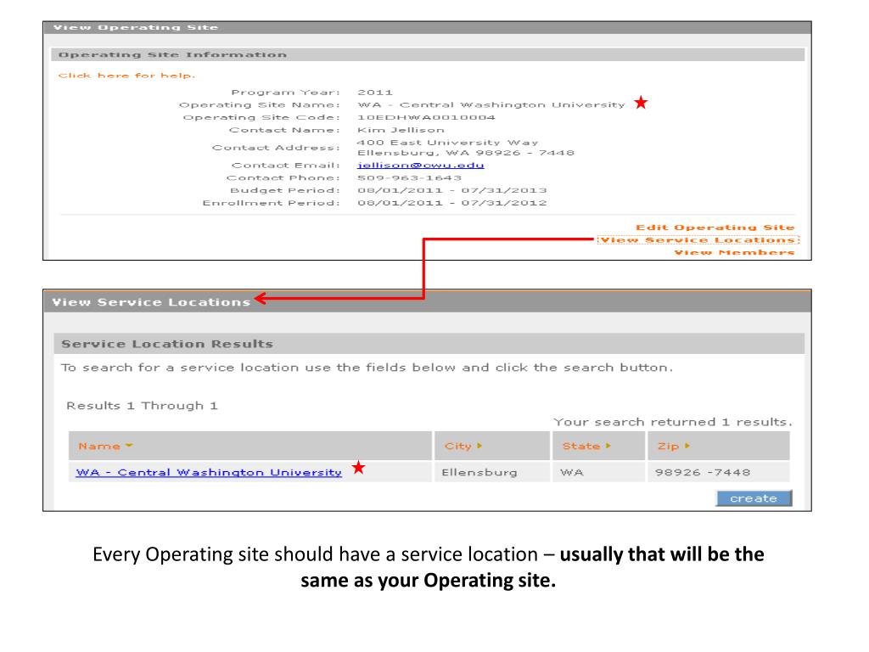Sort results by City column
The width and height of the screenshot is (869, 652).
[x=463, y=447]
